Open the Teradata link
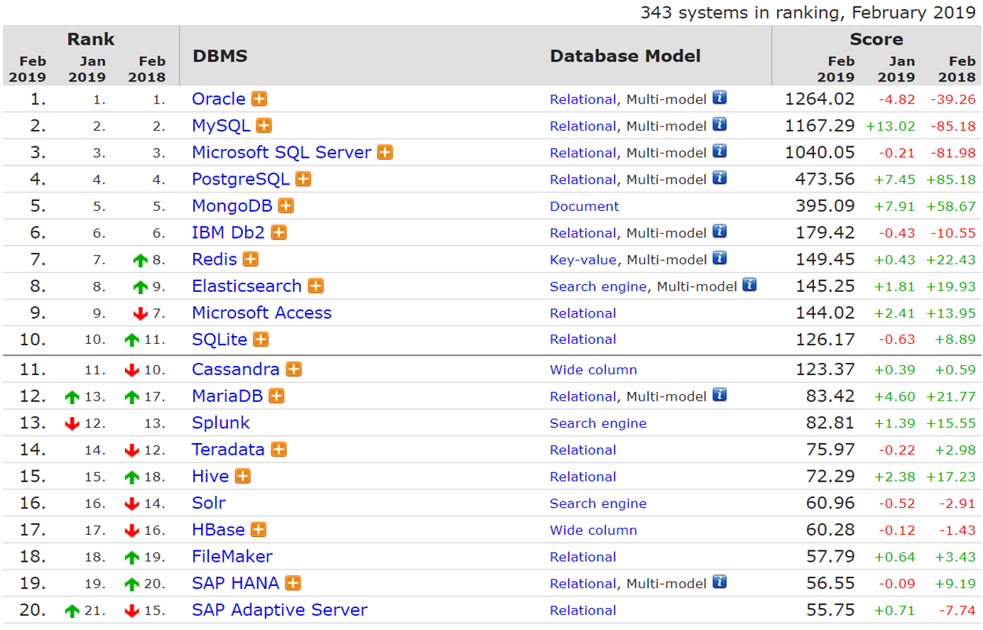Viewport: 983px width, 630px height. tap(228, 450)
